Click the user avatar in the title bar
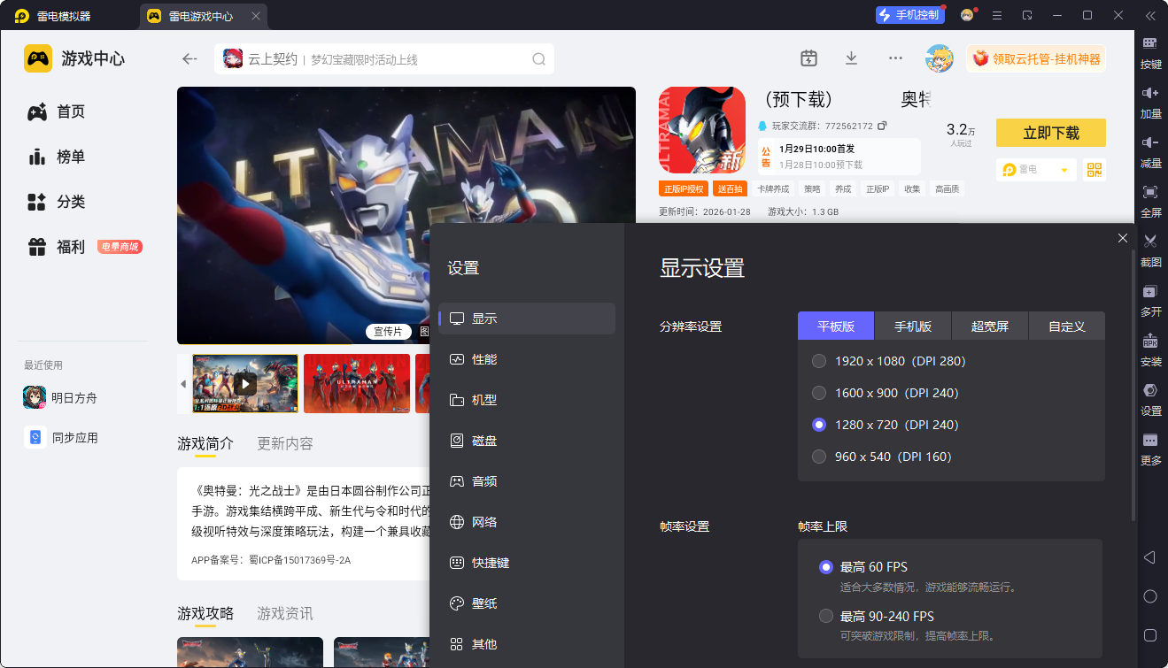The image size is (1168, 668). 967,15
